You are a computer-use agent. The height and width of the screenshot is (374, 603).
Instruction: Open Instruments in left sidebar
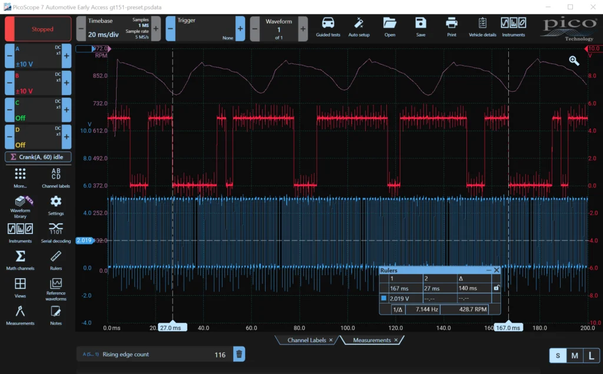pos(20,233)
